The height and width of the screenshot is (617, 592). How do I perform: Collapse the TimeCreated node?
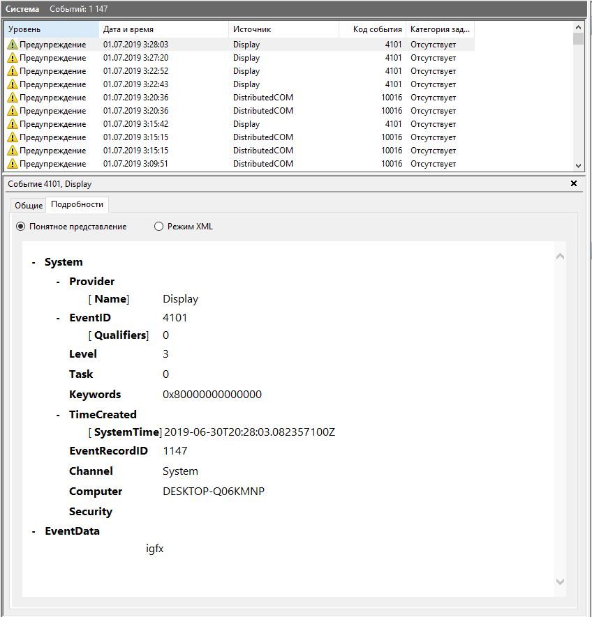coord(58,415)
